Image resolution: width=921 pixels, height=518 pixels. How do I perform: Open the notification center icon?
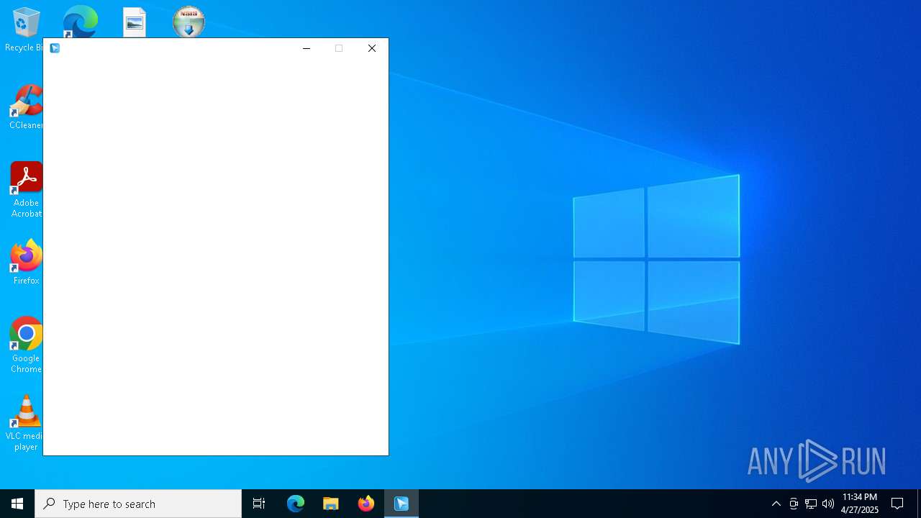coord(897,504)
